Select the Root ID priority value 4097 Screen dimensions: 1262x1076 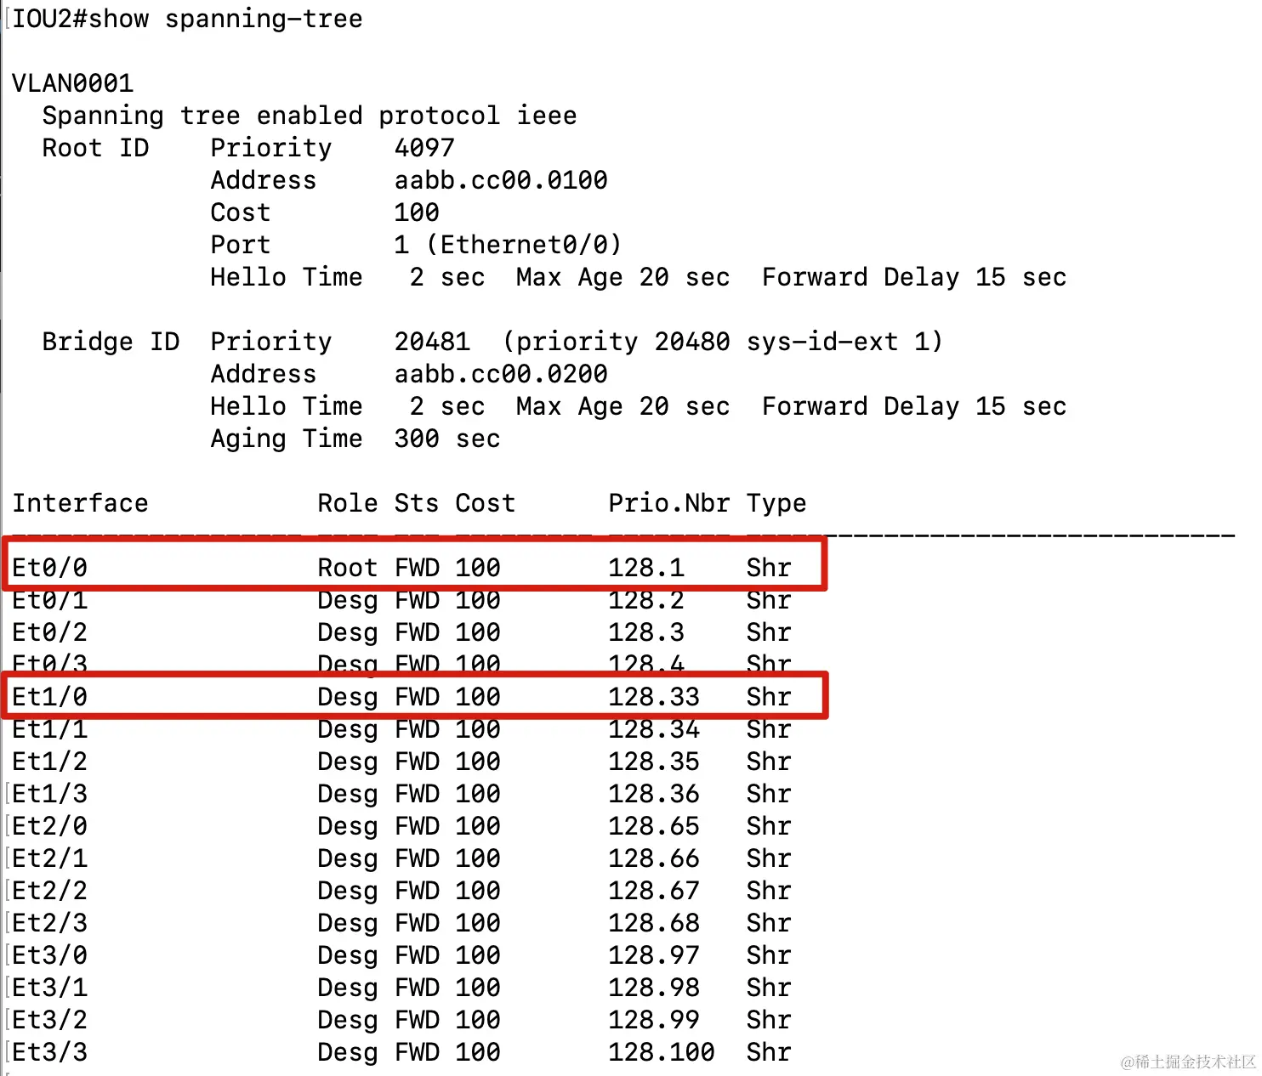tap(424, 148)
